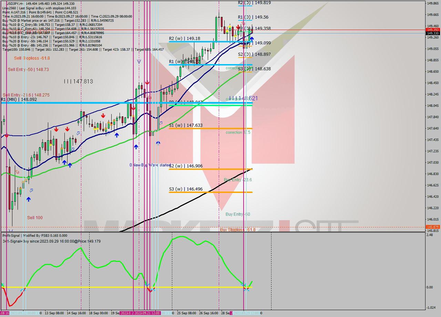441x317 pixels.
Task: Select the Buy %10 @ C_Entry38: 148.753 line
Action: pos(52,24)
